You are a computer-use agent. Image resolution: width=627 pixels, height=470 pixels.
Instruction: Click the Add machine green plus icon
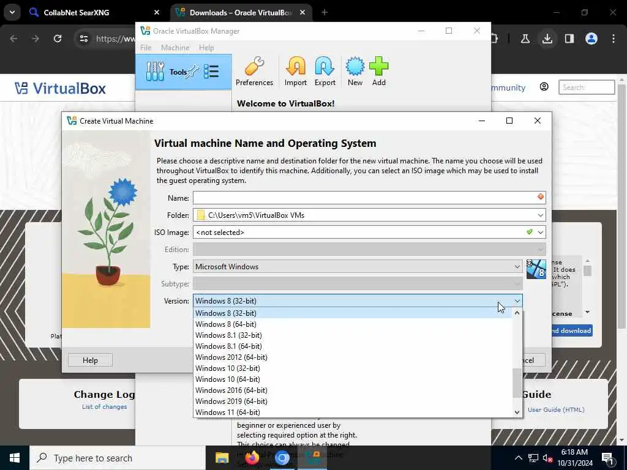378,72
